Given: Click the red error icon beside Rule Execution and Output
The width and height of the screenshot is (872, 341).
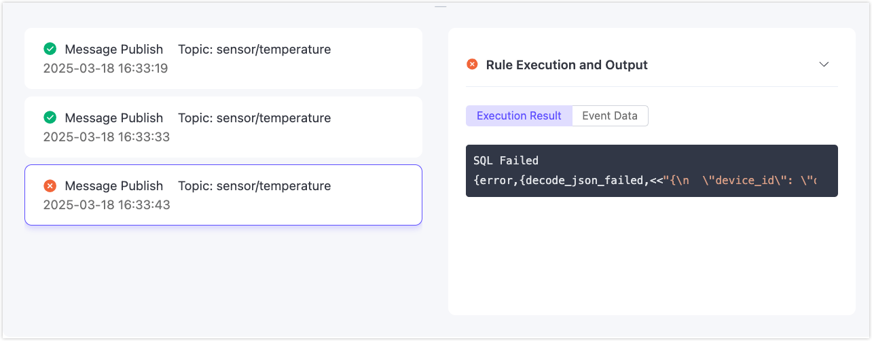Looking at the screenshot, I should (x=472, y=65).
